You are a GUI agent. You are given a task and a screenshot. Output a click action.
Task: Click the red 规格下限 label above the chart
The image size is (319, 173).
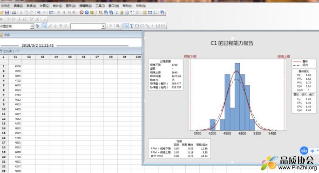point(190,56)
